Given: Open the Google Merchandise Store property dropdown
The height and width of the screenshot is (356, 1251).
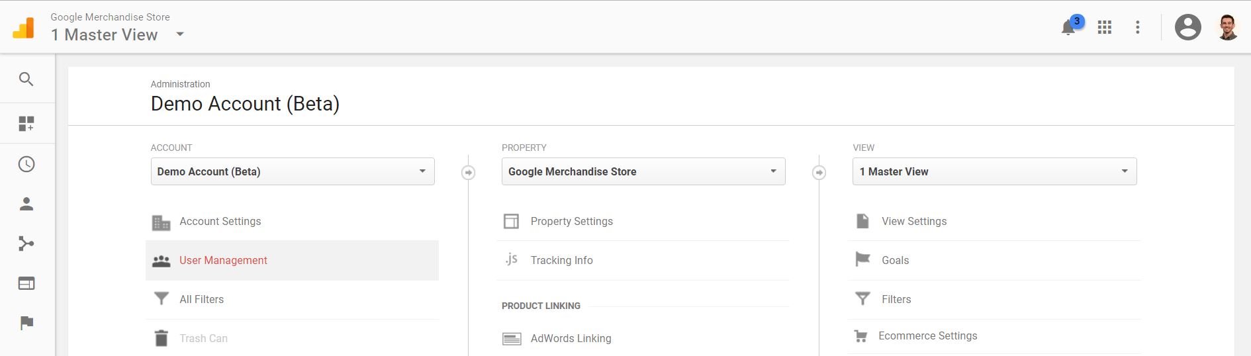Looking at the screenshot, I should coord(643,171).
